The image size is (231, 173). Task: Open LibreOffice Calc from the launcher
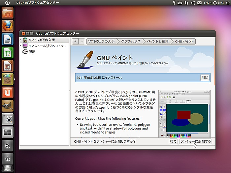click(8, 52)
